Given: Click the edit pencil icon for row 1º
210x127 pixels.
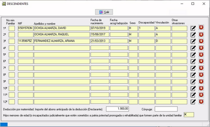Looking at the screenshot, I should 193,28.
